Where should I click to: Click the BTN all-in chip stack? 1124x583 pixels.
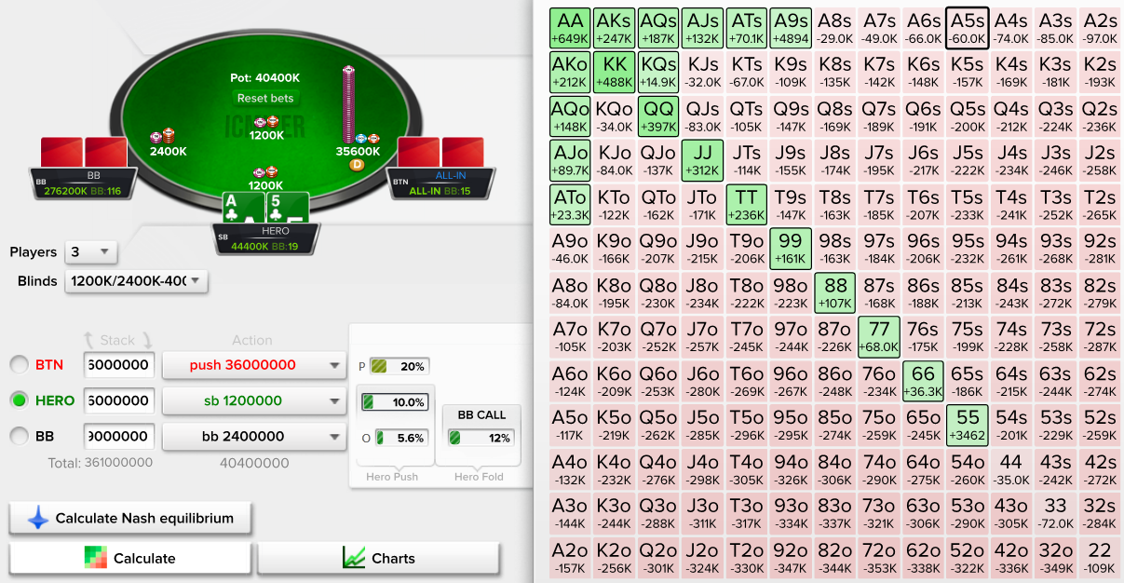click(x=348, y=104)
